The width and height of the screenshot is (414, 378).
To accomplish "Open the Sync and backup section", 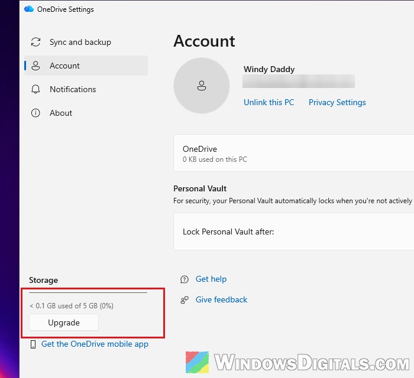I will click(86, 42).
